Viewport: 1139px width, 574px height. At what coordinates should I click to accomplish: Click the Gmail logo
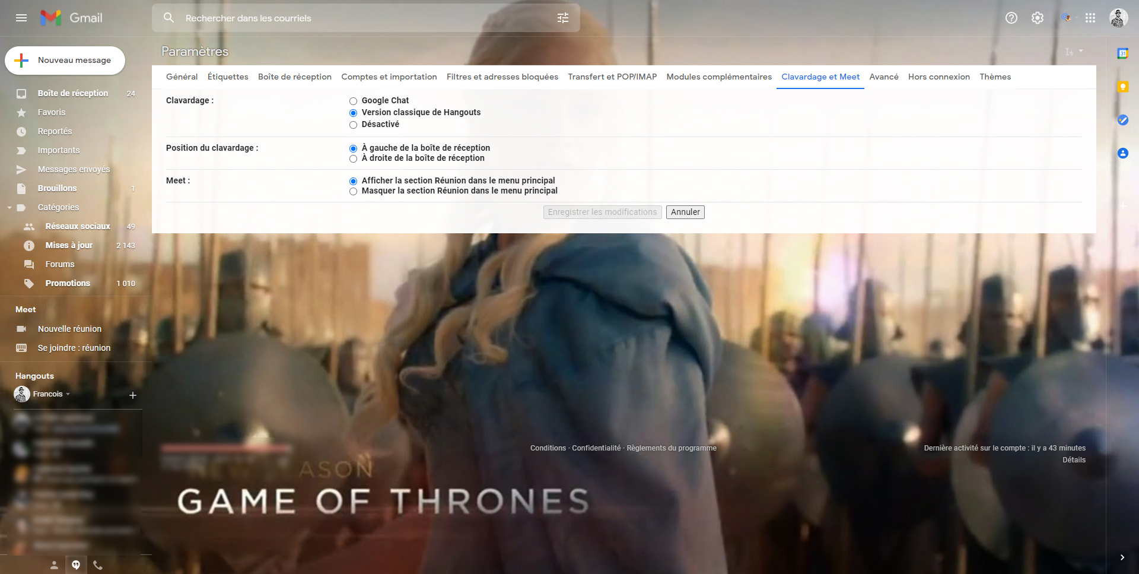71,18
